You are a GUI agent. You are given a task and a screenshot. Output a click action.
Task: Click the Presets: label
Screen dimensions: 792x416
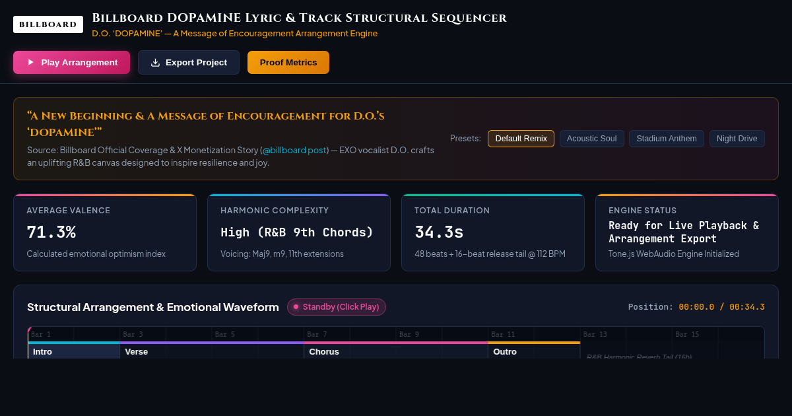point(465,139)
